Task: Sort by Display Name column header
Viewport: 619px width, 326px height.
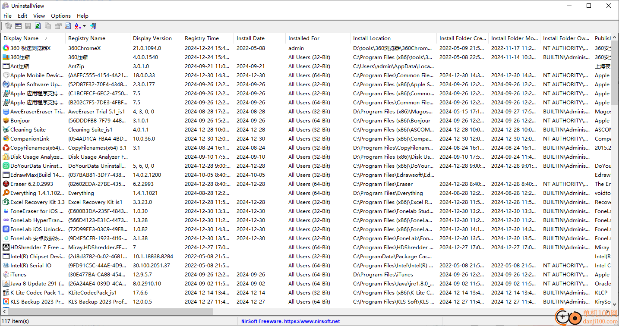Action: pos(33,38)
